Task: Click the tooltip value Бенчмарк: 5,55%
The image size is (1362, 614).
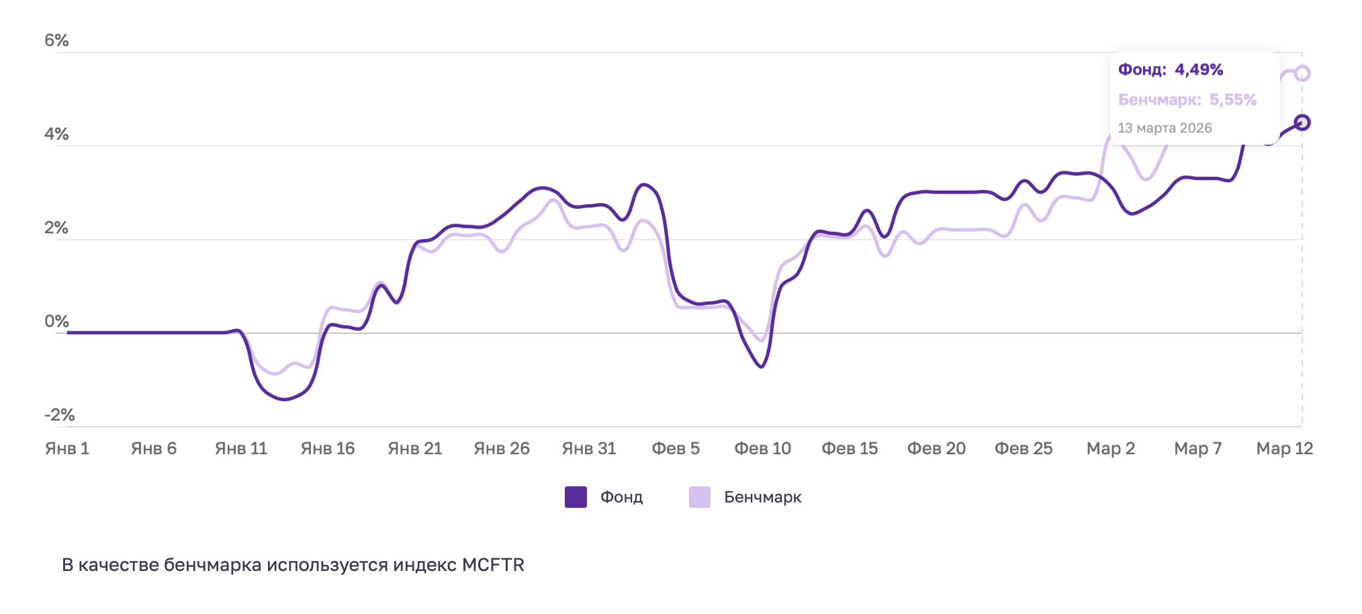Action: [1187, 100]
